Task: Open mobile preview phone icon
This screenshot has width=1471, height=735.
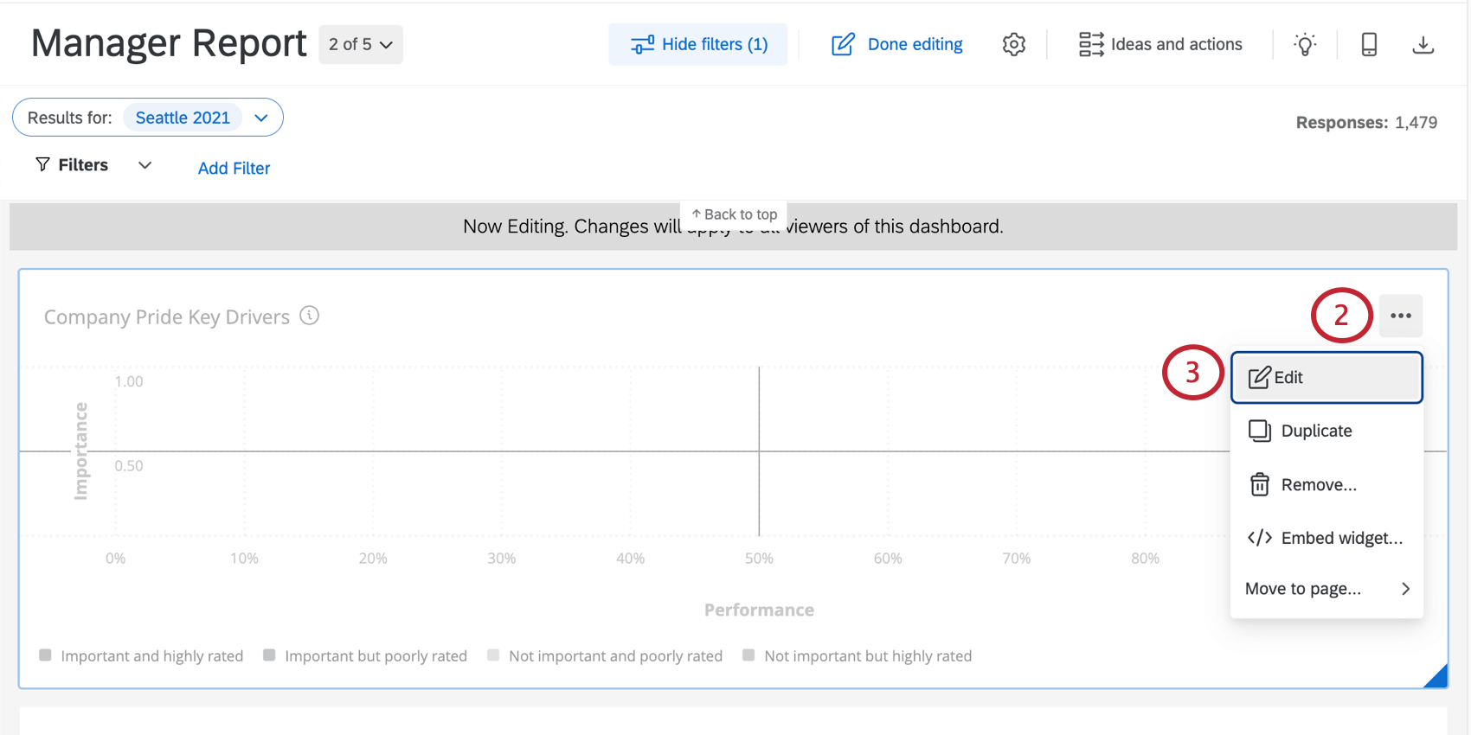Action: (x=1369, y=44)
